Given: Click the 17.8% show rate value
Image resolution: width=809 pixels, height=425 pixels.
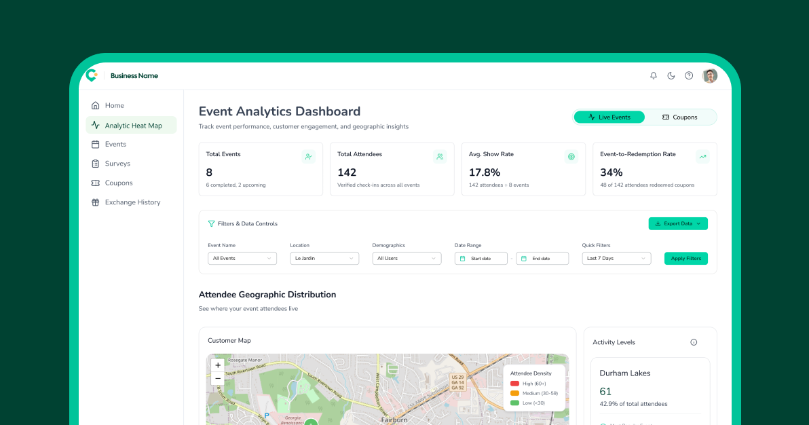Looking at the screenshot, I should (485, 172).
